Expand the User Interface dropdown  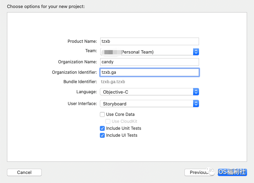[x=146, y=104]
